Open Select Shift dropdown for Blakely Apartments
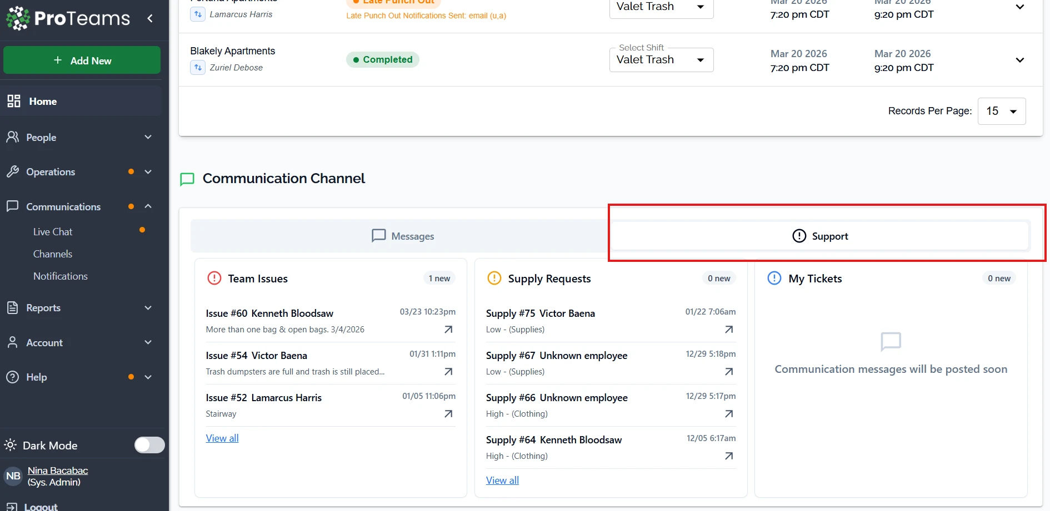The height and width of the screenshot is (511, 1050). pos(661,60)
